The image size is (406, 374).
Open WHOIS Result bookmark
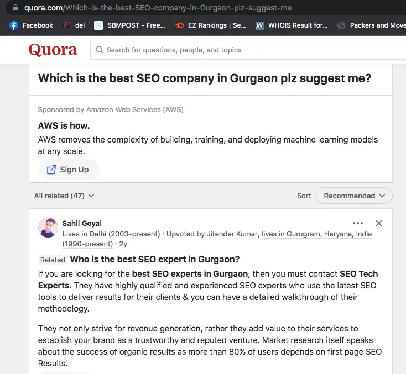(x=292, y=25)
